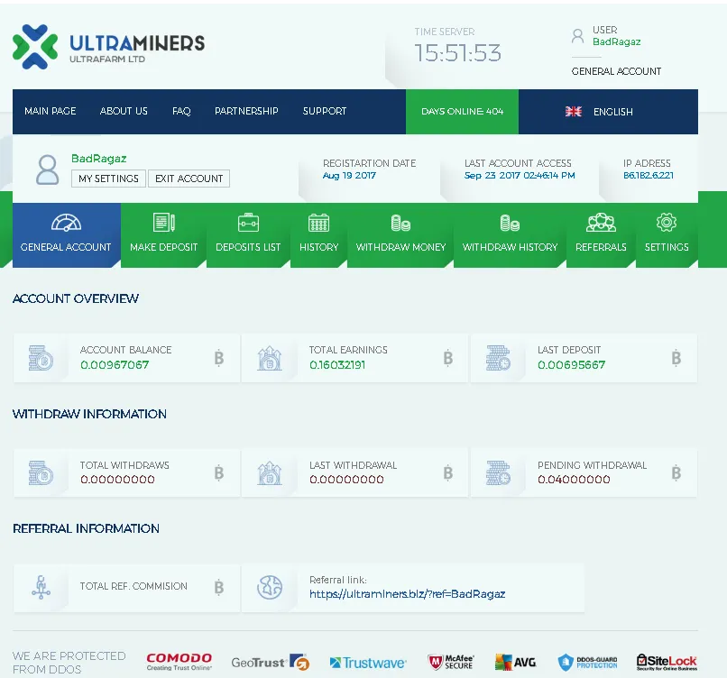Go to MAIN PAGE in navigation

click(x=51, y=111)
